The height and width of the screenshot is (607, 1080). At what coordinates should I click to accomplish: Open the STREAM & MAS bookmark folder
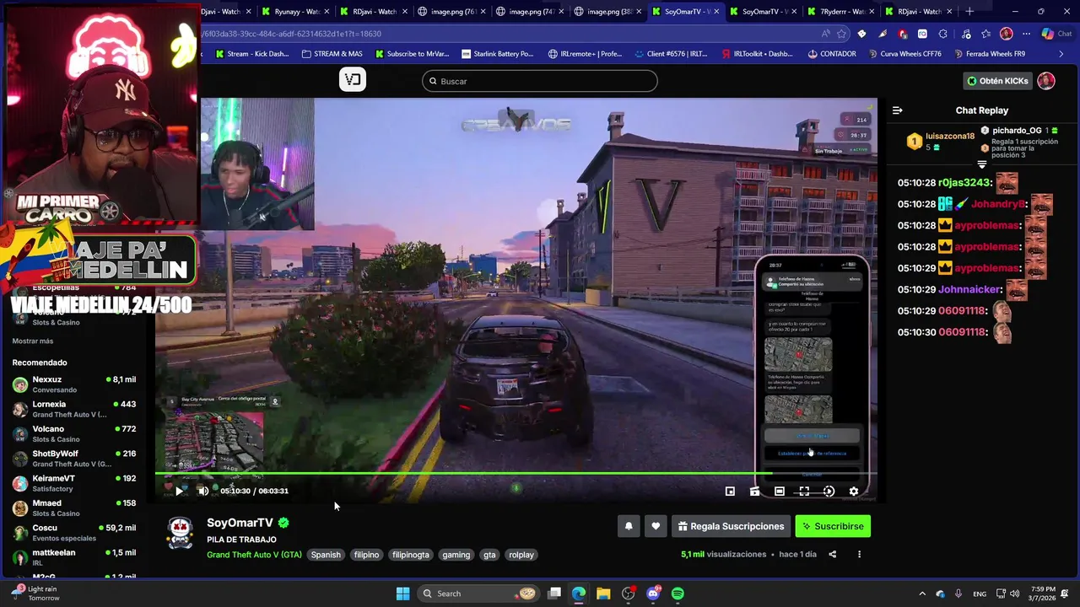332,54
